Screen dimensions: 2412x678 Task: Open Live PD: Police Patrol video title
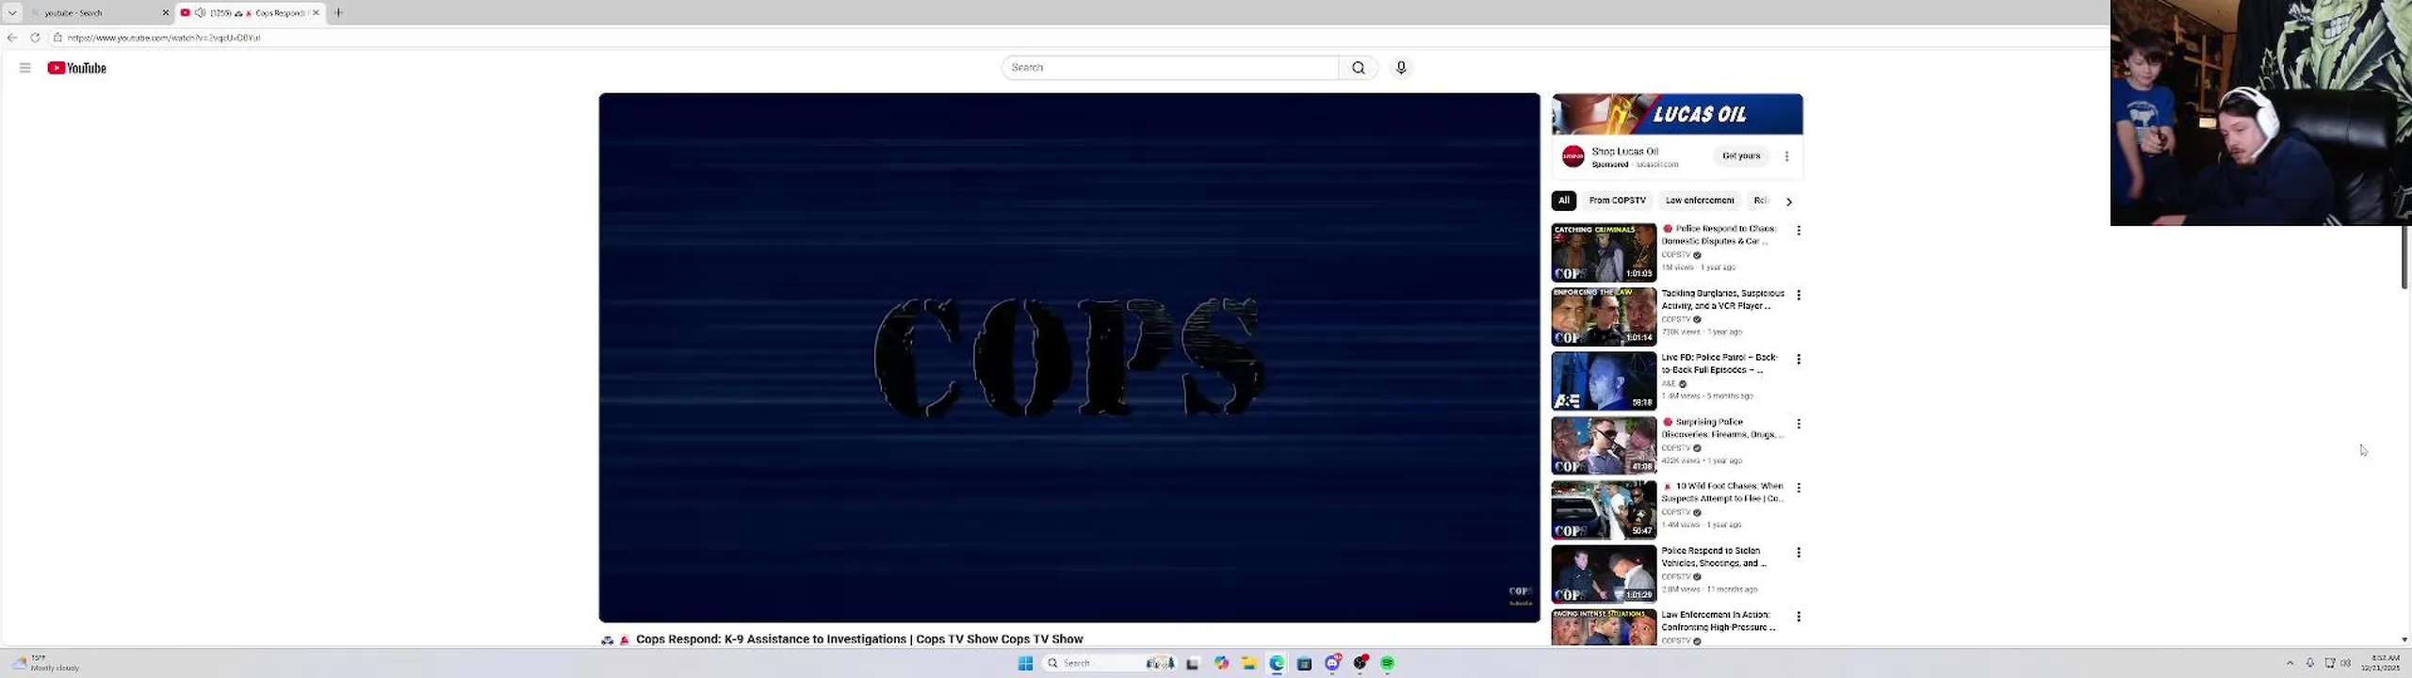1719,363
